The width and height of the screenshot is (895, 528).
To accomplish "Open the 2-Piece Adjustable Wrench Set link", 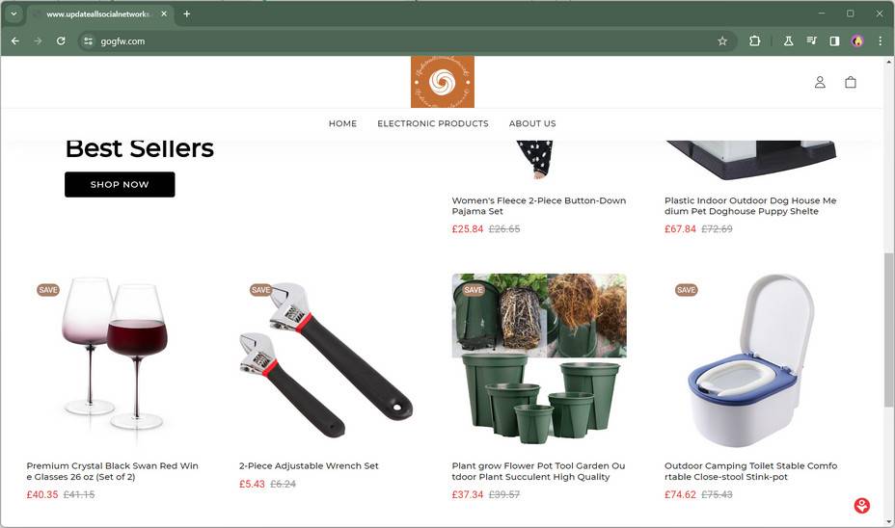I will click(x=309, y=465).
